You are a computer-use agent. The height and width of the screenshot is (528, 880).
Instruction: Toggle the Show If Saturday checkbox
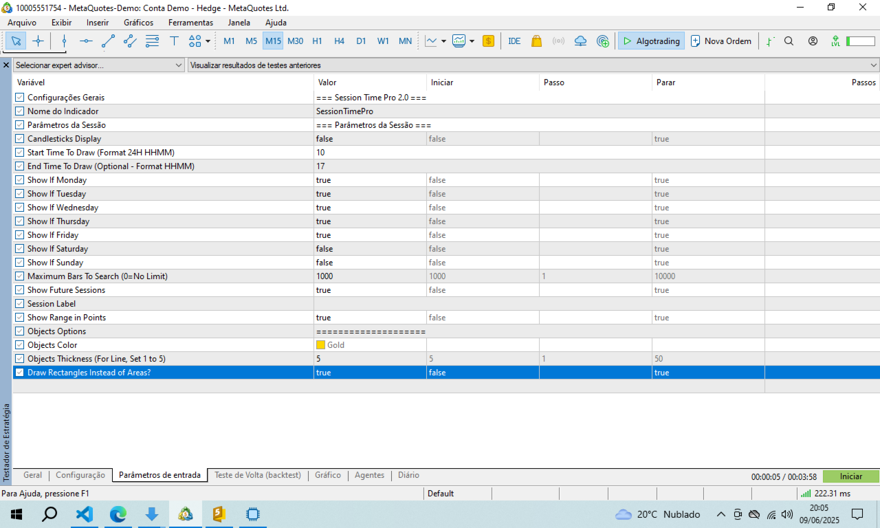19,249
